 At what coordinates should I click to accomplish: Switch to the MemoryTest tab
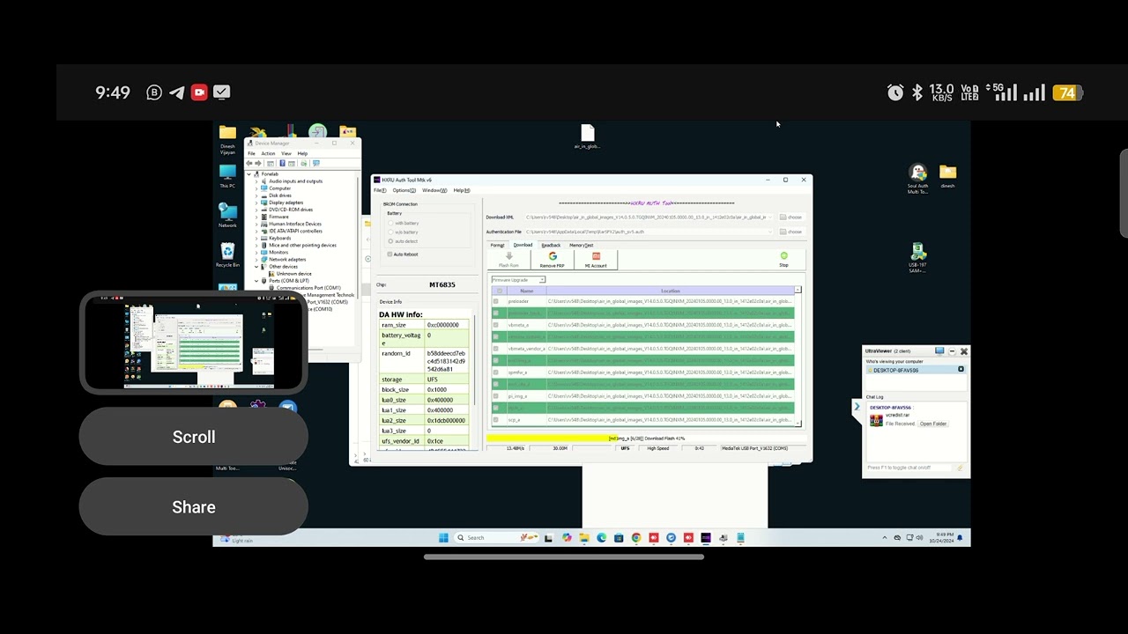(x=581, y=245)
